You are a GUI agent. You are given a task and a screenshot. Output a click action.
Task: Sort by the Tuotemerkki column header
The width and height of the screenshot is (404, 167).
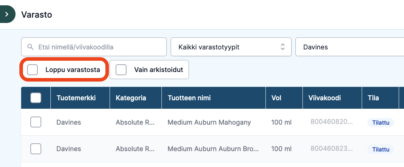(76, 98)
